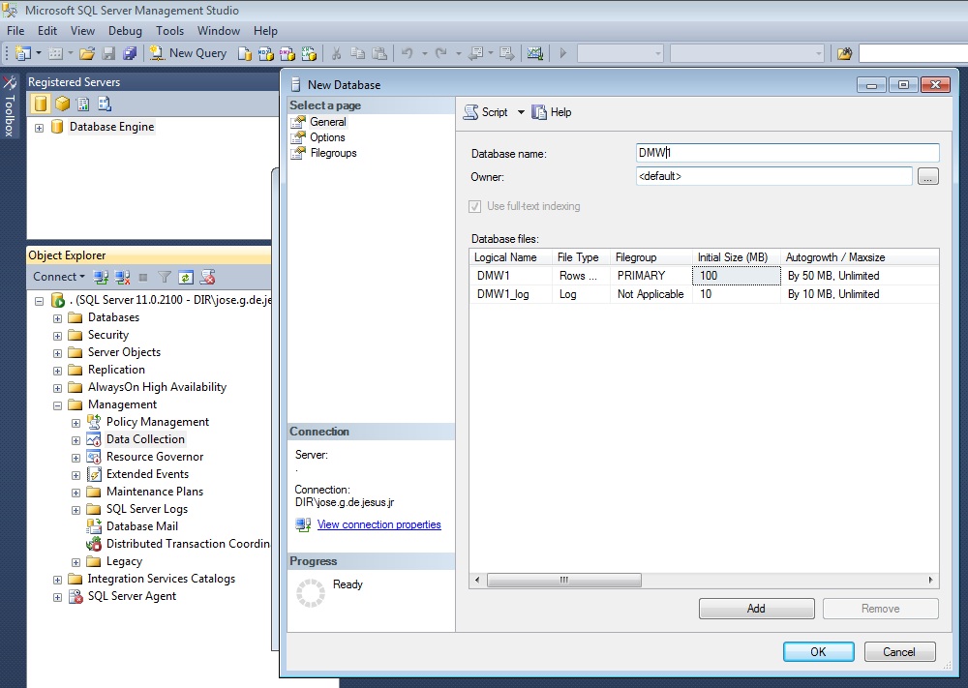The width and height of the screenshot is (968, 688).
Task: Collapse the SQL Server root node
Action: coord(39,301)
